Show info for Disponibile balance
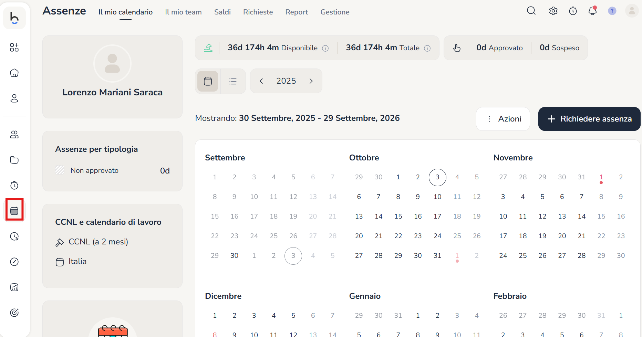 pos(325,48)
